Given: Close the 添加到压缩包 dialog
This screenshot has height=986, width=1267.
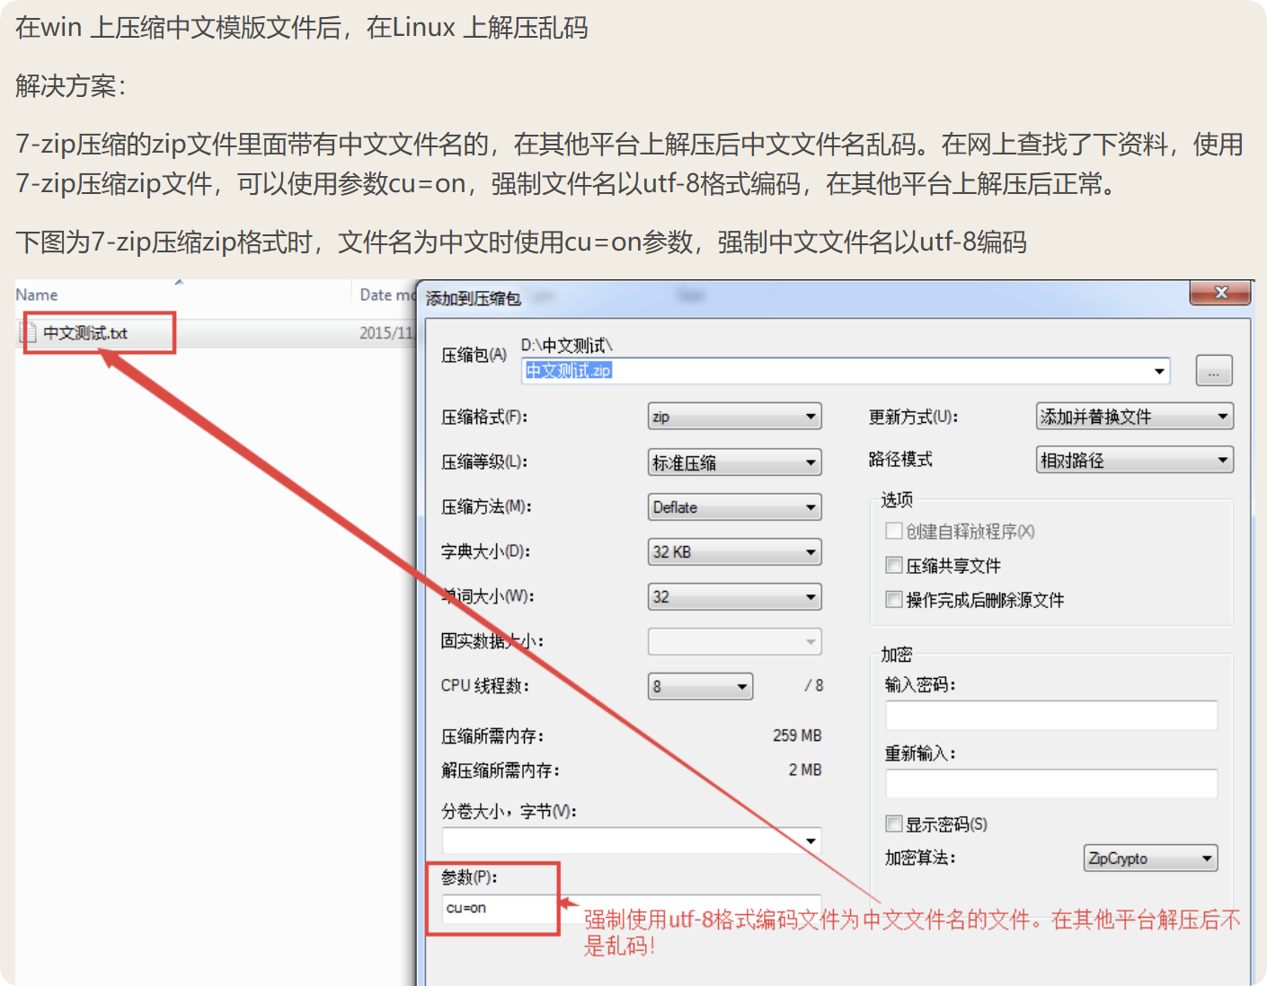Looking at the screenshot, I should (1219, 293).
